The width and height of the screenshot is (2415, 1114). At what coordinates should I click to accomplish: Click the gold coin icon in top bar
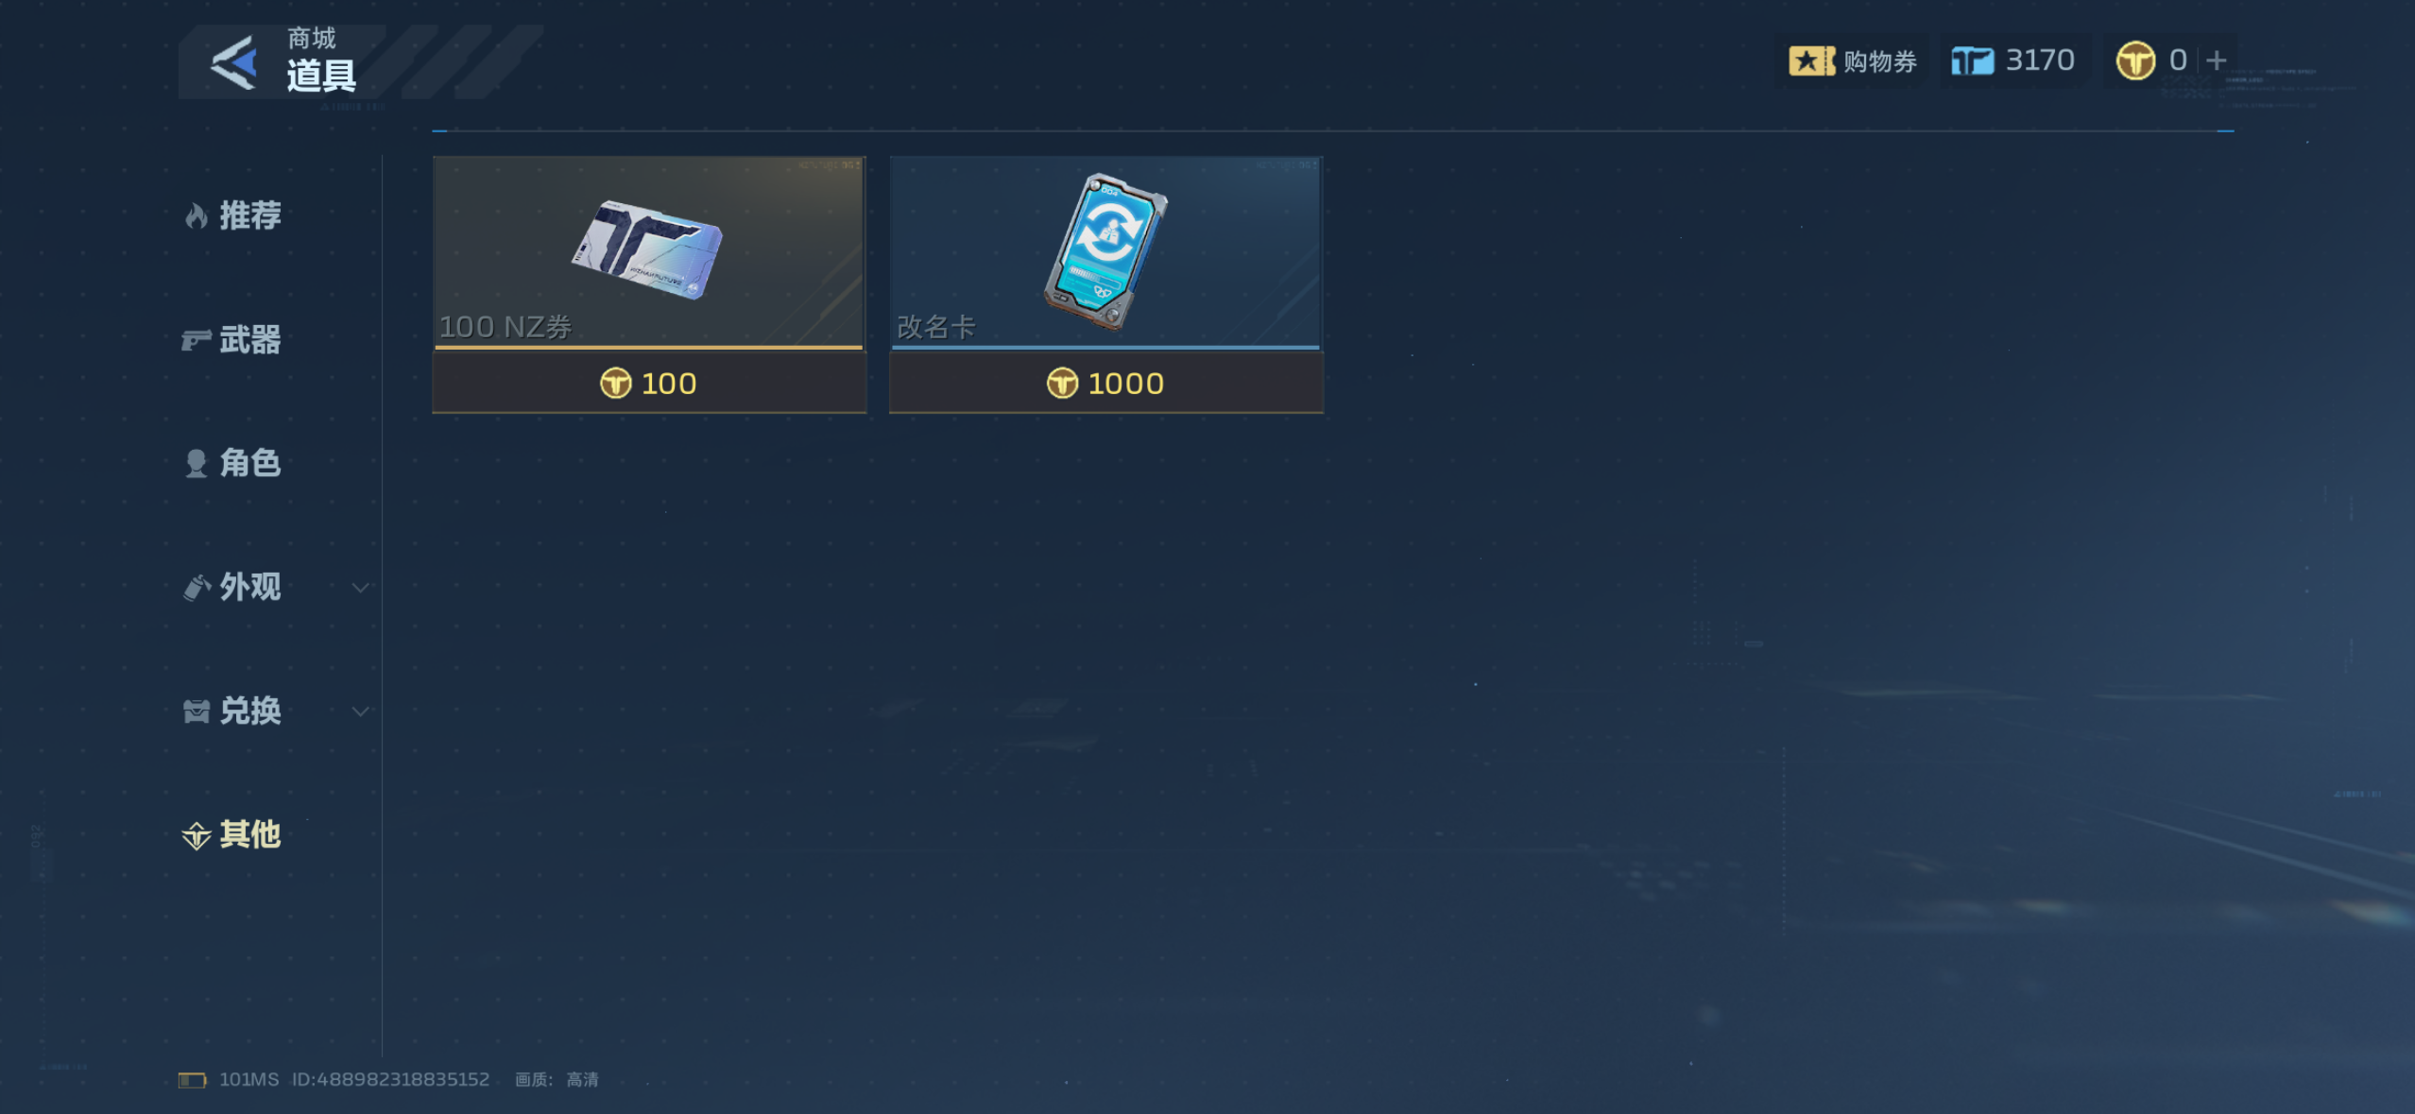(x=2135, y=61)
